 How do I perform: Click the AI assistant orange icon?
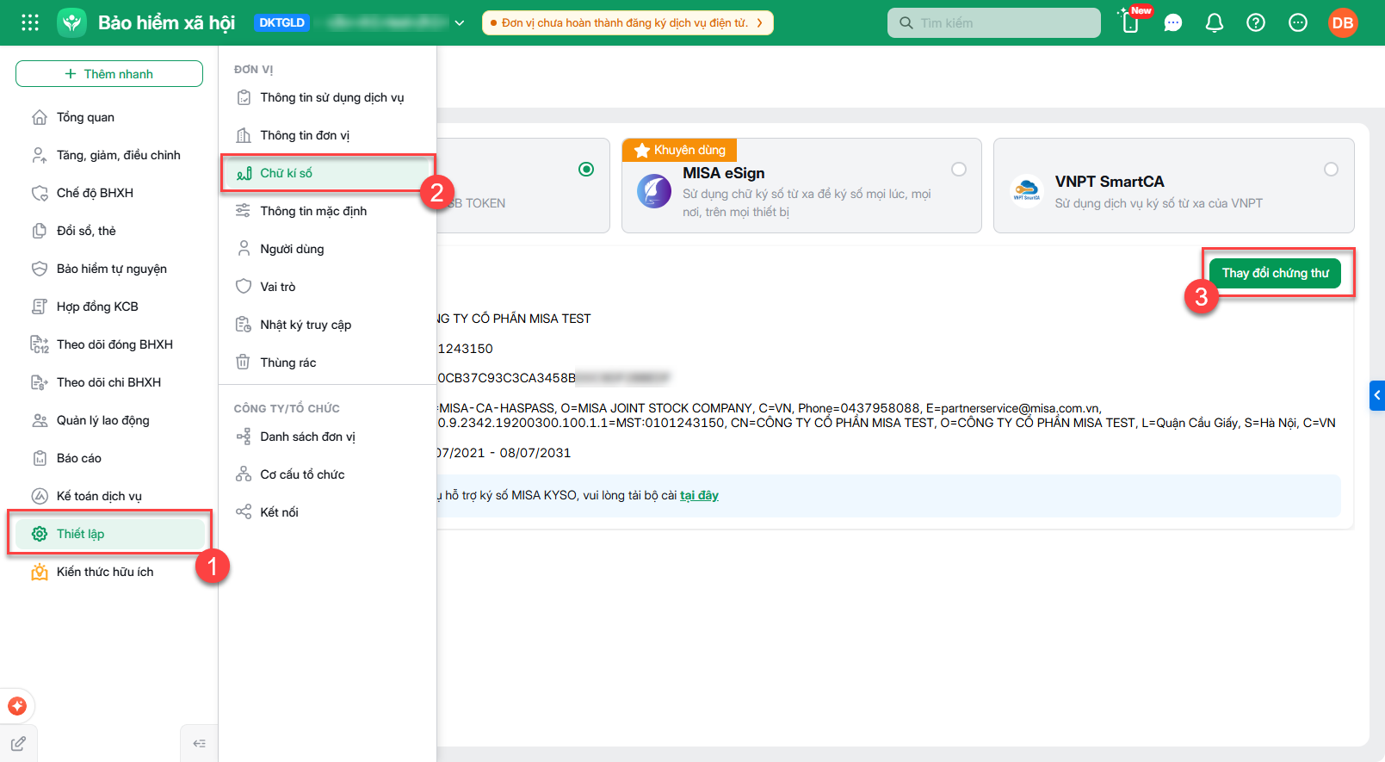(x=17, y=706)
